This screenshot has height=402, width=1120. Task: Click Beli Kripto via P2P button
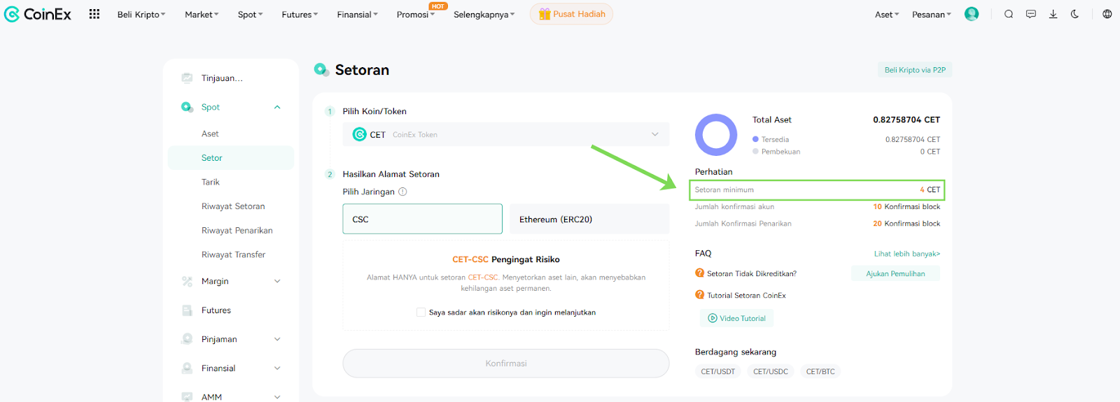coord(915,70)
